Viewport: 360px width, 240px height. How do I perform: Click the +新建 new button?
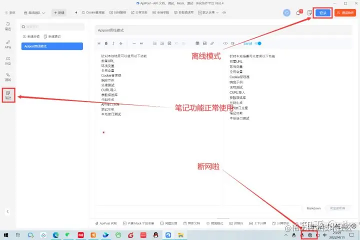point(59,12)
